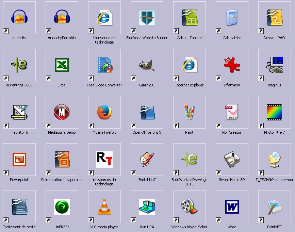Image resolution: width=295 pixels, height=232 pixels.
Task: Click the "Sweet Home 3D" label
Action: tap(232, 180)
